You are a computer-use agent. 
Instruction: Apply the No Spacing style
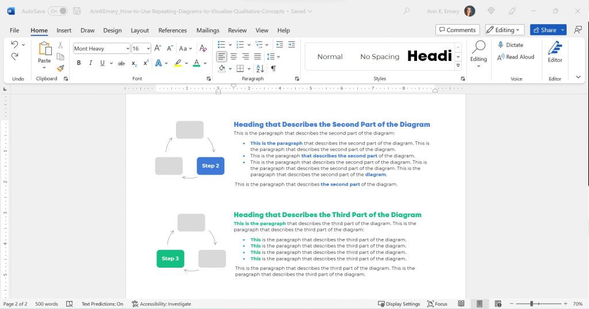380,57
